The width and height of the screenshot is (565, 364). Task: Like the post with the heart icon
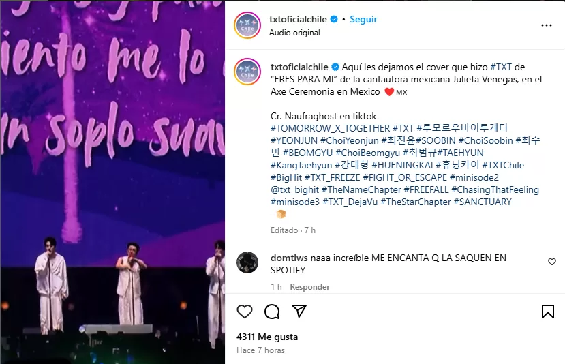pyautogui.click(x=244, y=312)
